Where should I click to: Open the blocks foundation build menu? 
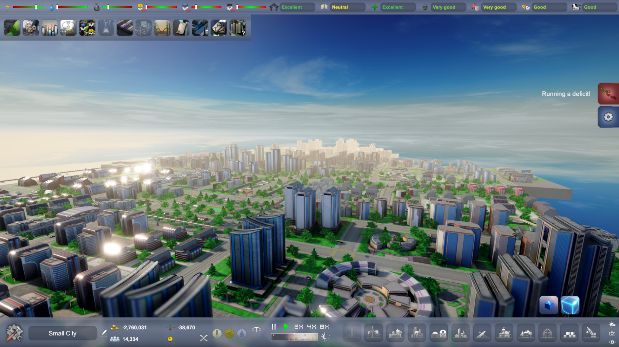(x=569, y=333)
